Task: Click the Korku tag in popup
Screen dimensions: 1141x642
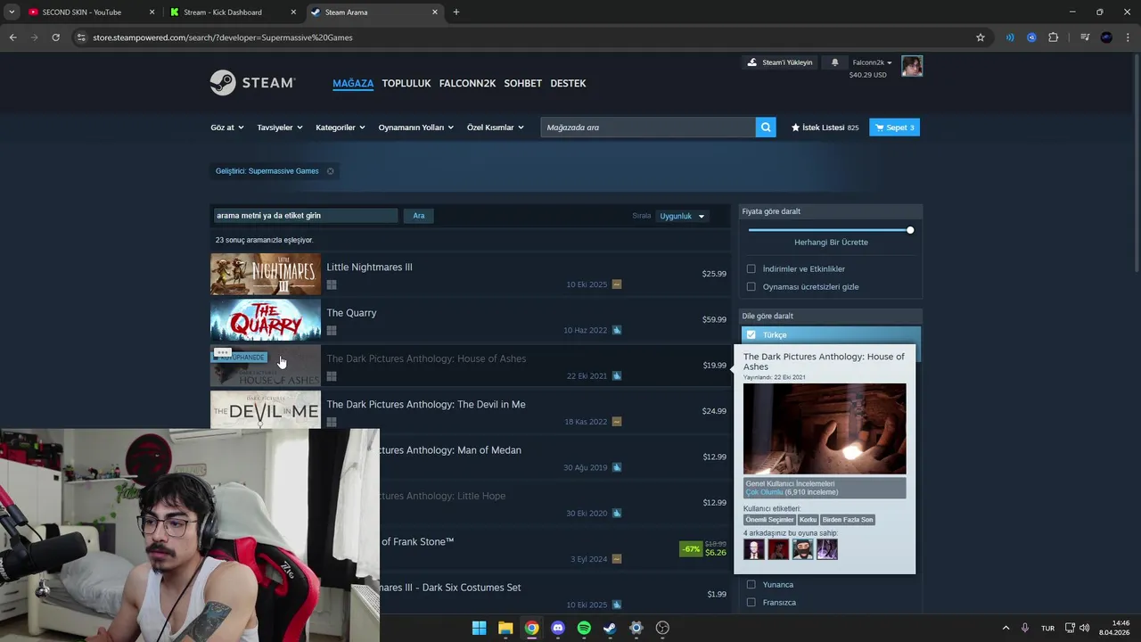Action: point(808,520)
